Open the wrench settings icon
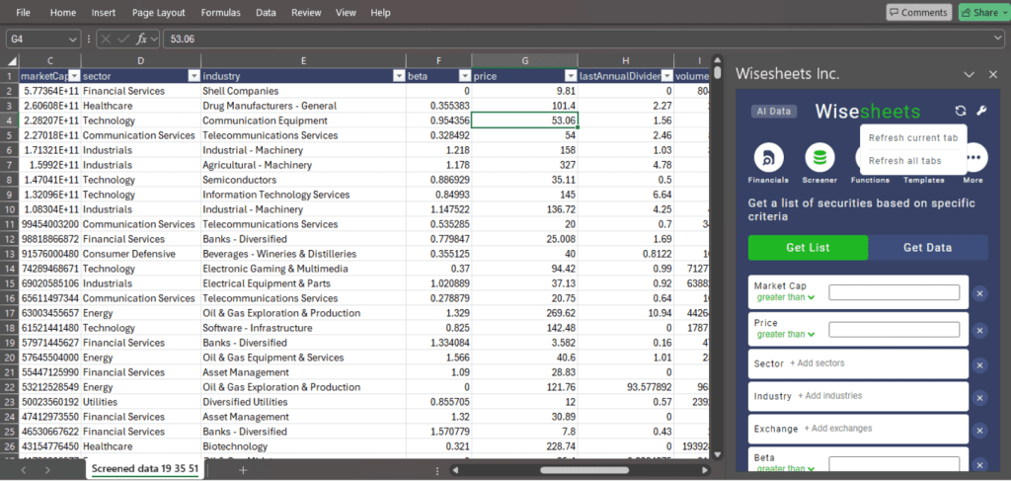The width and height of the screenshot is (1011, 481). tap(981, 112)
